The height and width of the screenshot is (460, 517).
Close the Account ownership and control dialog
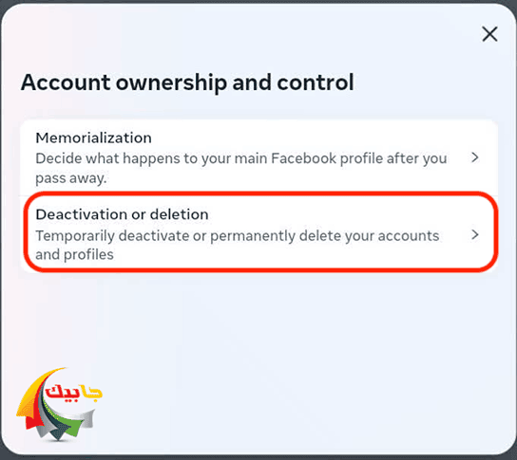[489, 34]
